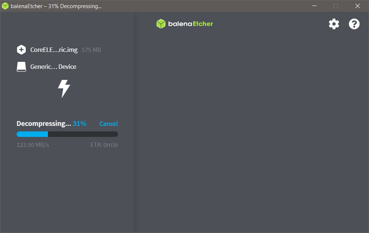This screenshot has width=369, height=233.
Task: Click the Decompressing... status text
Action: click(x=44, y=124)
